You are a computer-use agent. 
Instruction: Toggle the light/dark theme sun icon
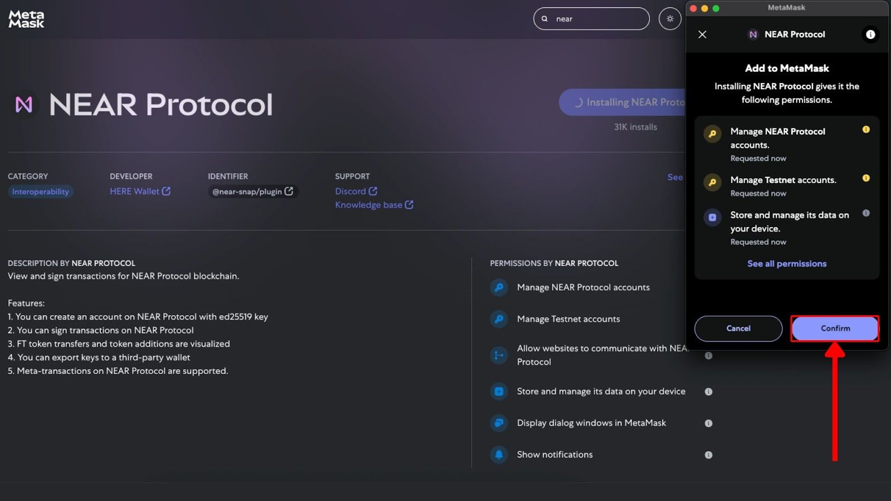[670, 18]
